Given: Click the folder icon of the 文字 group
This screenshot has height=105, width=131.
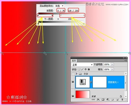Looking at the screenshot, I should pyautogui.click(x=80, y=74).
